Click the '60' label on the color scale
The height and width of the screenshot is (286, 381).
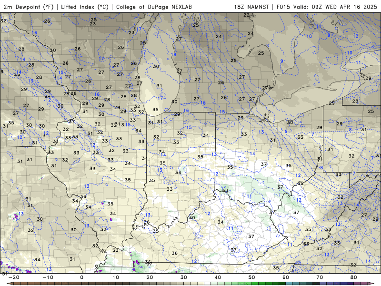click(286, 277)
